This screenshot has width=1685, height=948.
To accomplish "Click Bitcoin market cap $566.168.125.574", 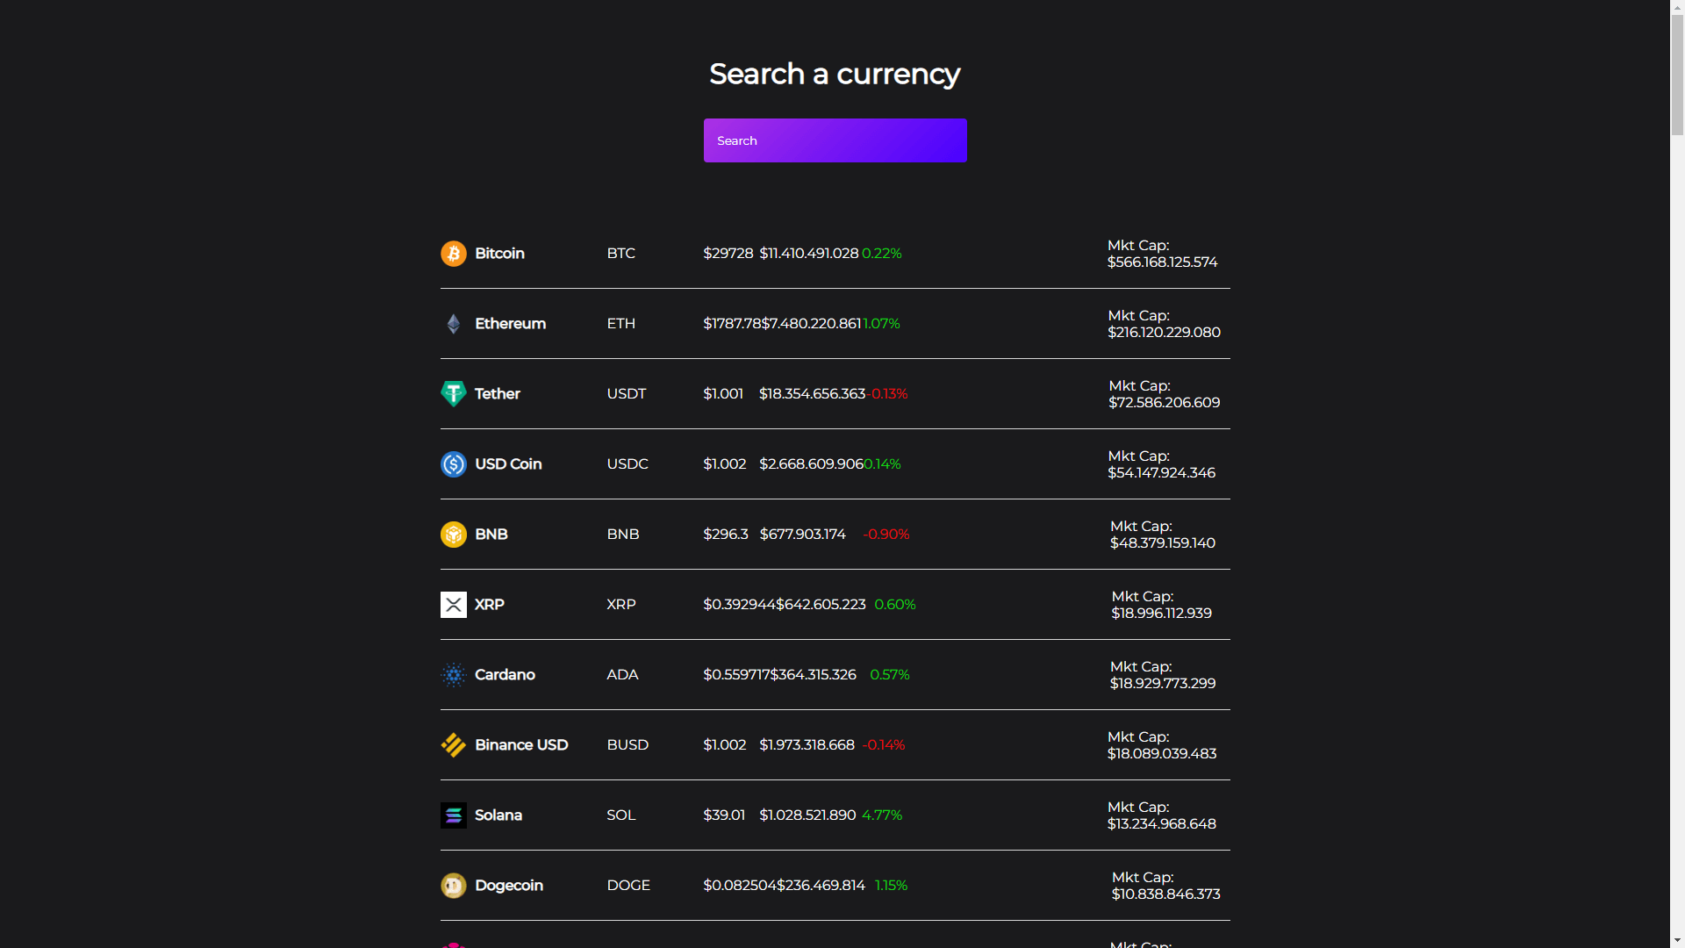I will 1162,262.
